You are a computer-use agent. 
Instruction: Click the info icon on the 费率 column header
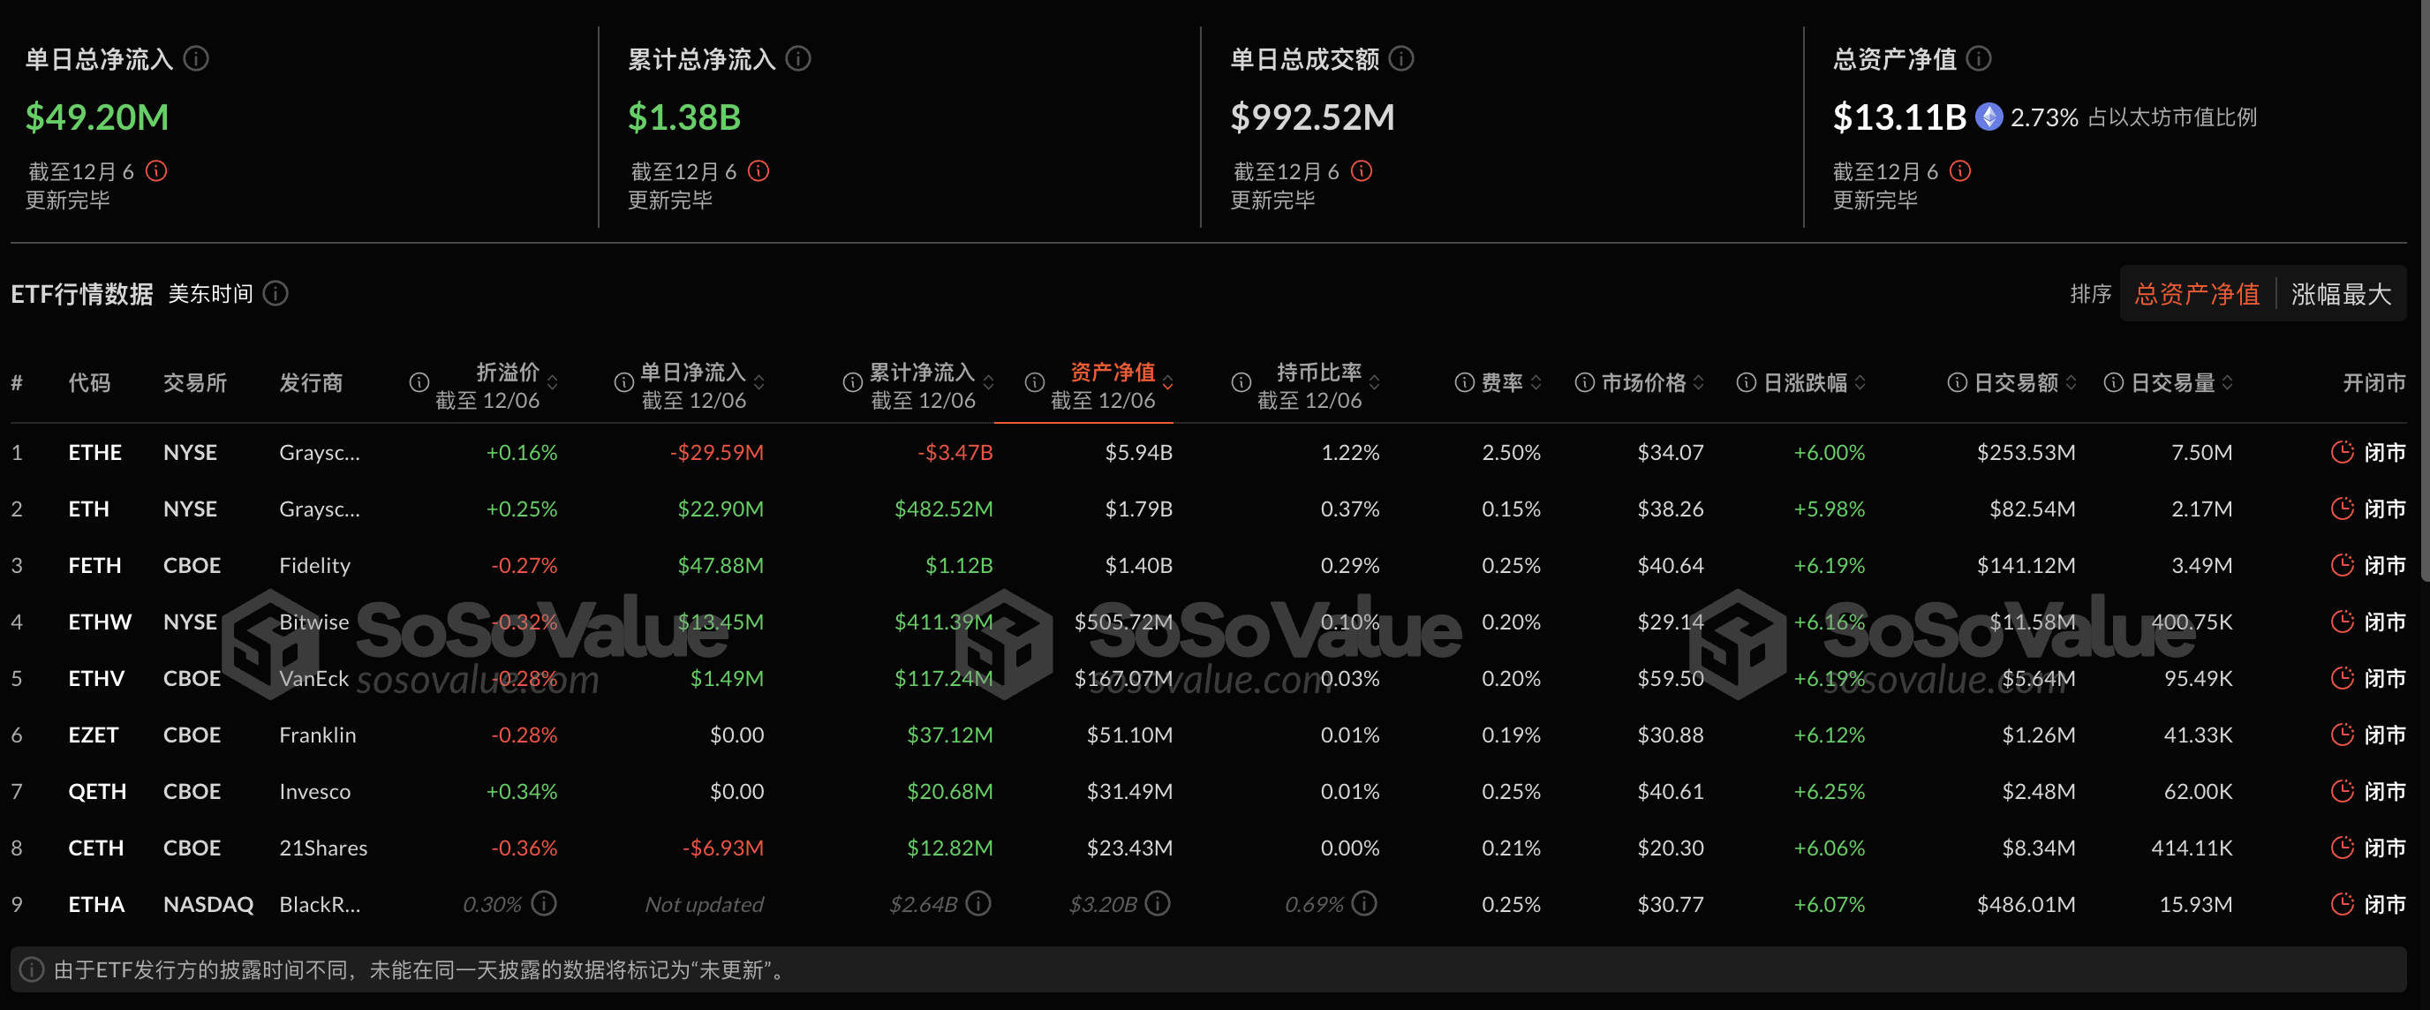point(1464,382)
